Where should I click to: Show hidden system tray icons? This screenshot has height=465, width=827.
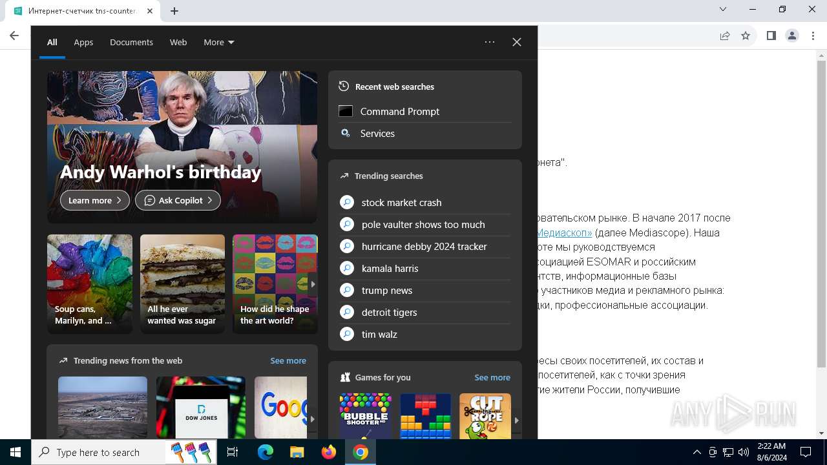[x=696, y=452]
